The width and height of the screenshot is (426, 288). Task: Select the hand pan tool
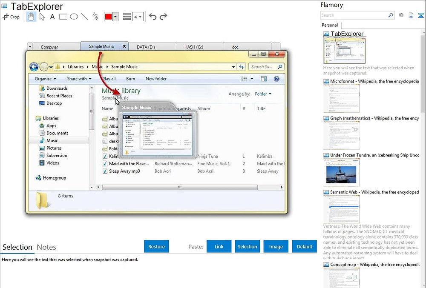[x=31, y=17]
